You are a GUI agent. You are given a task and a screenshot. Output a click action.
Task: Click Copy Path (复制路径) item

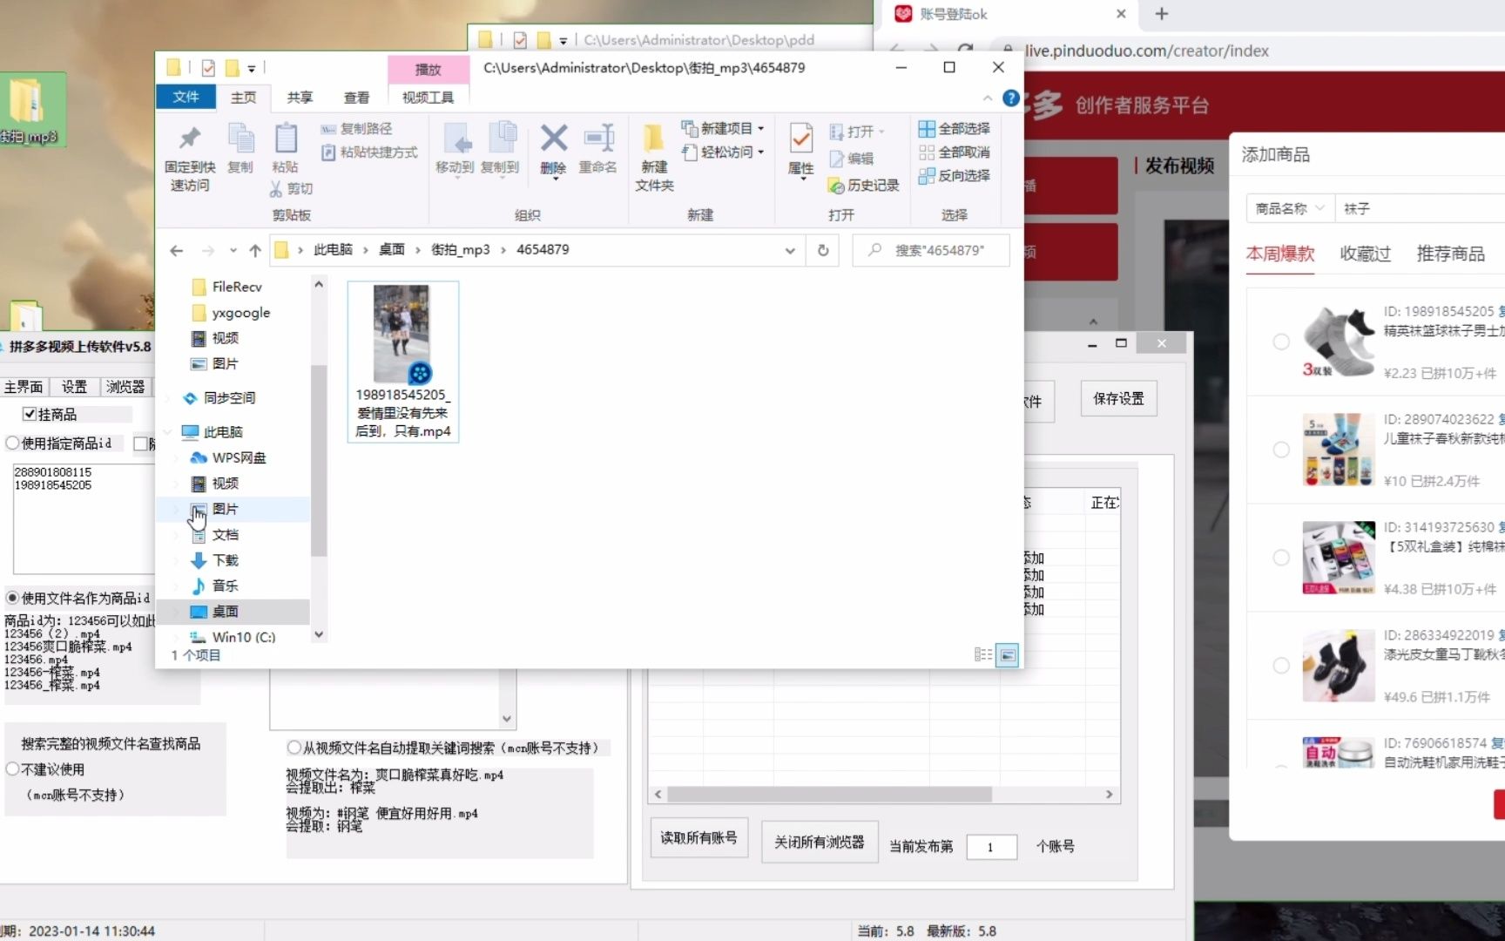click(x=357, y=128)
